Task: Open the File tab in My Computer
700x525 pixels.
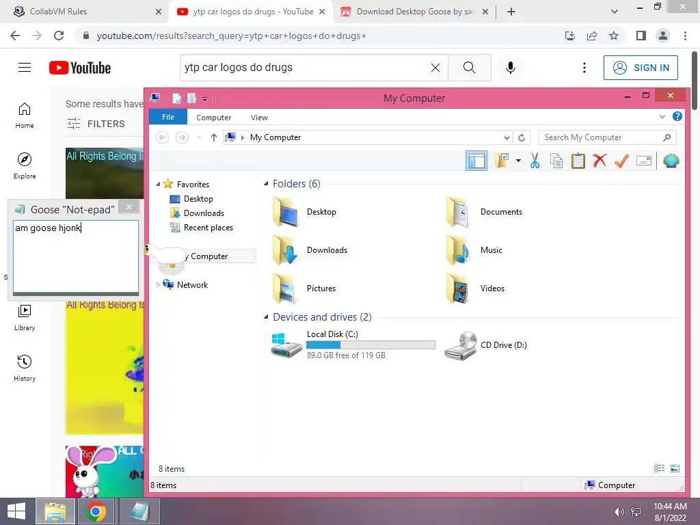Action: 168,117
